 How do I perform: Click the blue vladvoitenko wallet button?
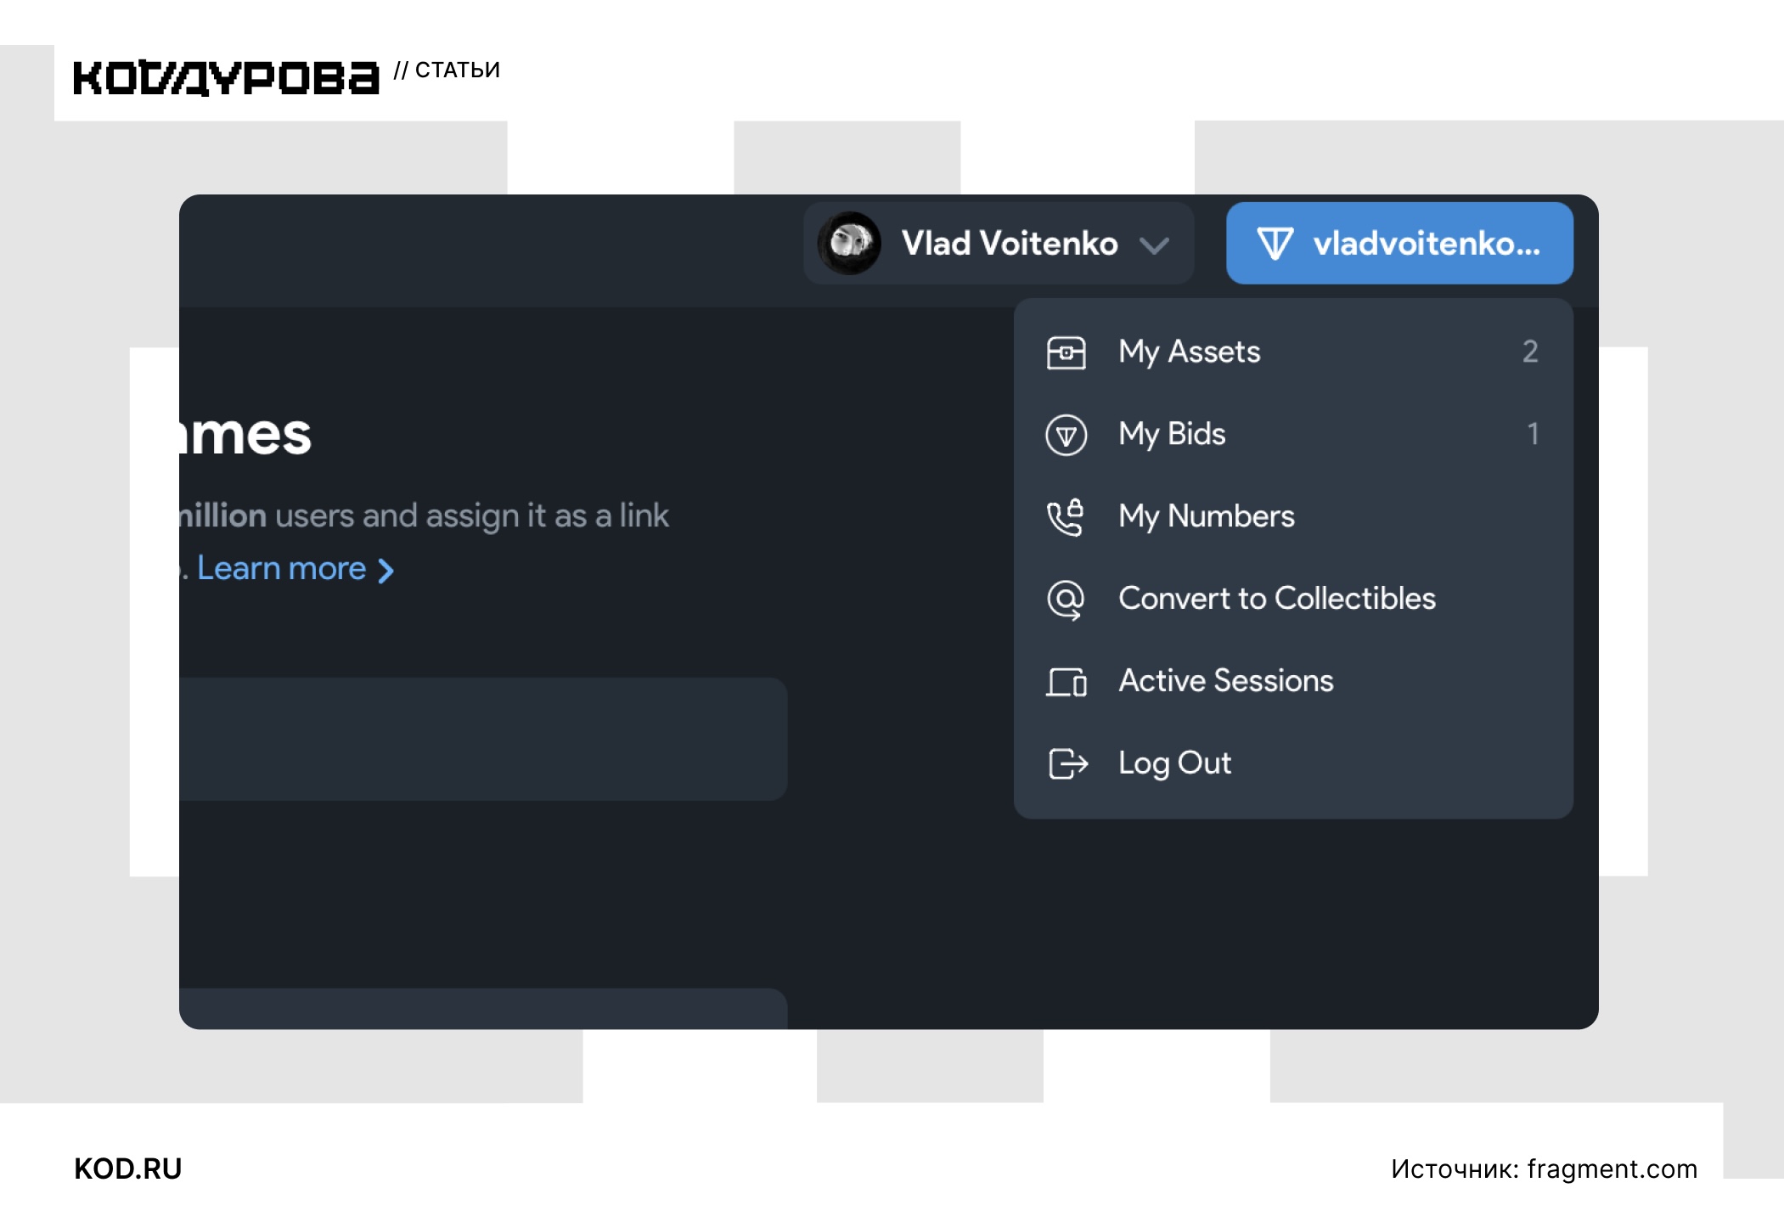tap(1399, 243)
